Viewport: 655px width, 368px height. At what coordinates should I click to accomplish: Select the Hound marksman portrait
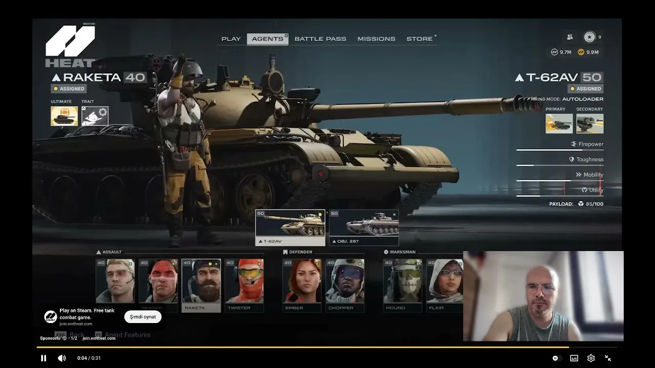click(403, 285)
